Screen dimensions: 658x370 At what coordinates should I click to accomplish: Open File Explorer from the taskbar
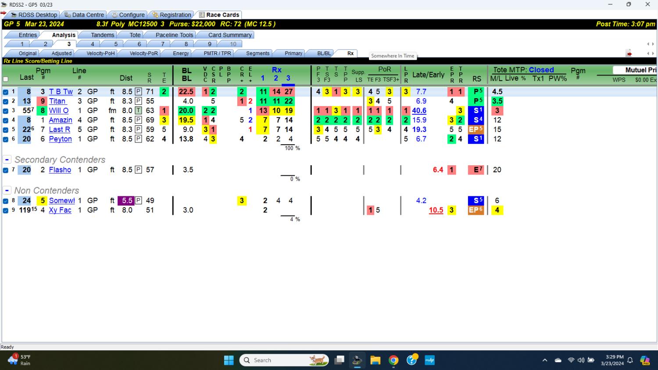(x=375, y=360)
